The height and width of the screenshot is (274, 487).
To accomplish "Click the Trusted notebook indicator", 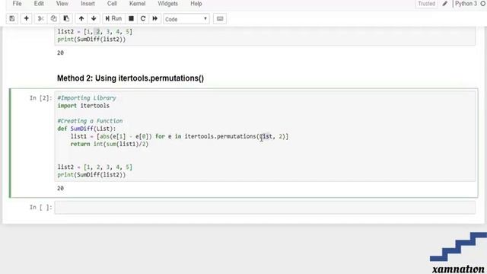I will (426, 4).
